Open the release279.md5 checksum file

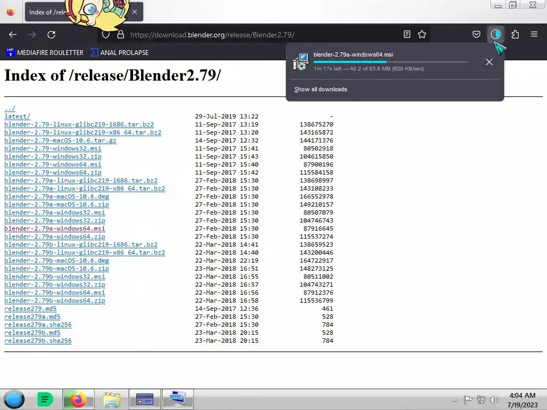pos(30,309)
